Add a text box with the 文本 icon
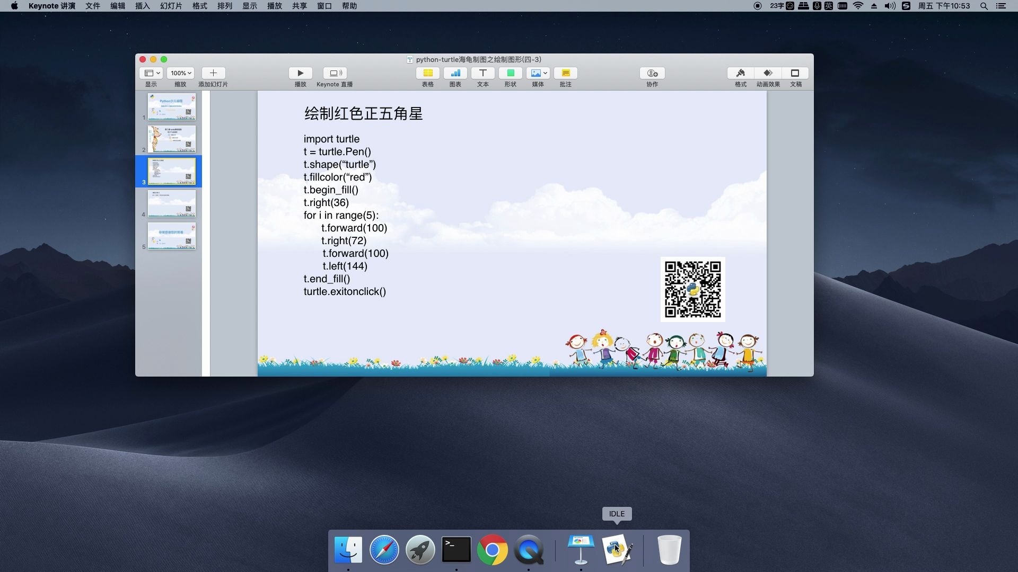Screen dimensions: 1018x572 pos(482,73)
